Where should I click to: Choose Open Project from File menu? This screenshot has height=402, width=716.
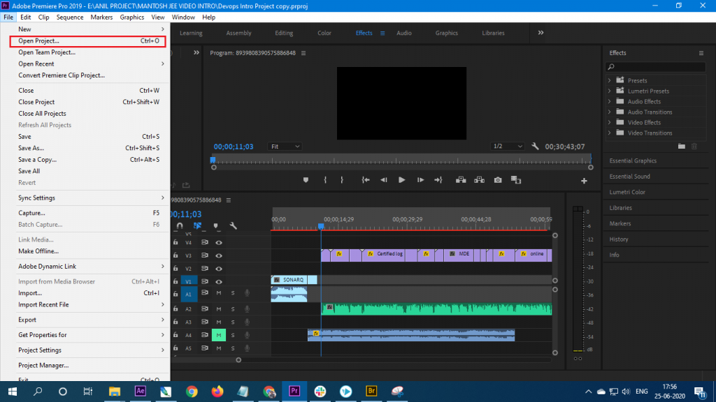pos(39,41)
